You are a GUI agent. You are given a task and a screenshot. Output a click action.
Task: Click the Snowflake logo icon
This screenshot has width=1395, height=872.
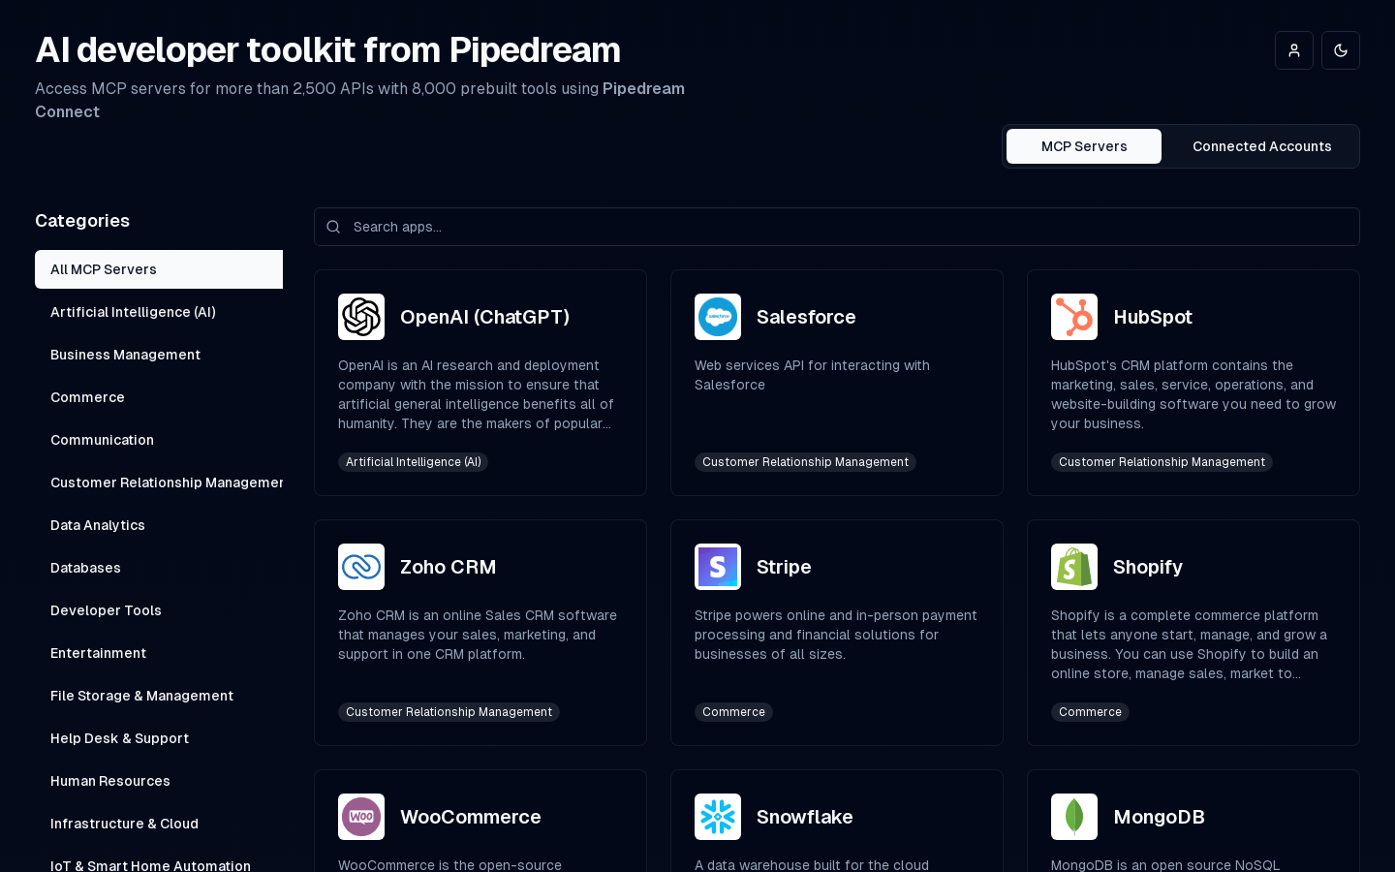[x=718, y=817]
